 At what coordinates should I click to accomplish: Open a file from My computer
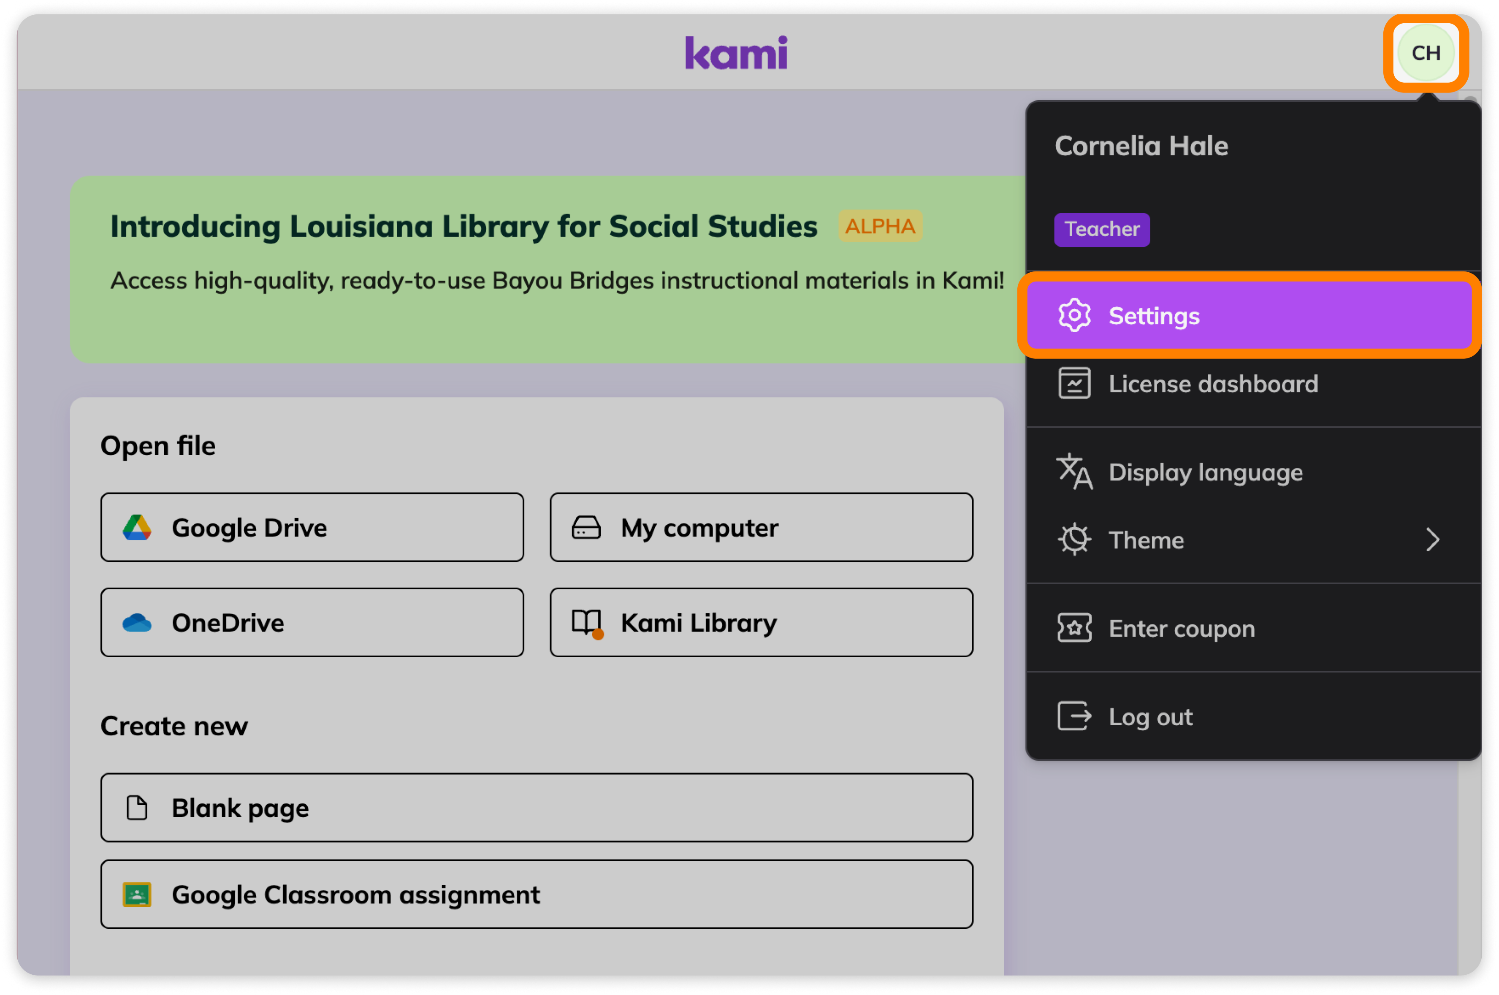761,528
